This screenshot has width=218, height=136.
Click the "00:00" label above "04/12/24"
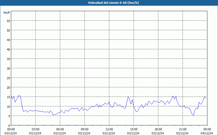207,129
